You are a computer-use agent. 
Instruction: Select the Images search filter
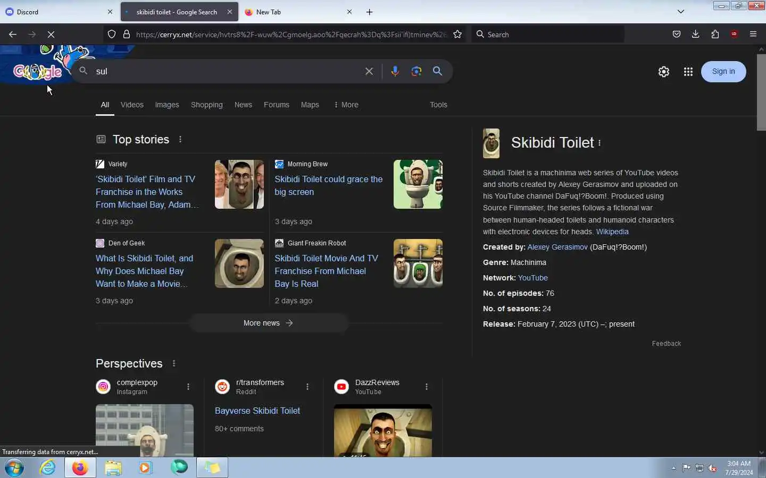[167, 105]
